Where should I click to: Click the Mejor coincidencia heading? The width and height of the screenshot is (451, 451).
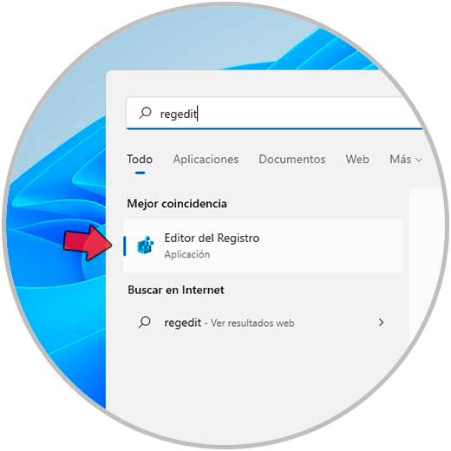click(x=177, y=204)
